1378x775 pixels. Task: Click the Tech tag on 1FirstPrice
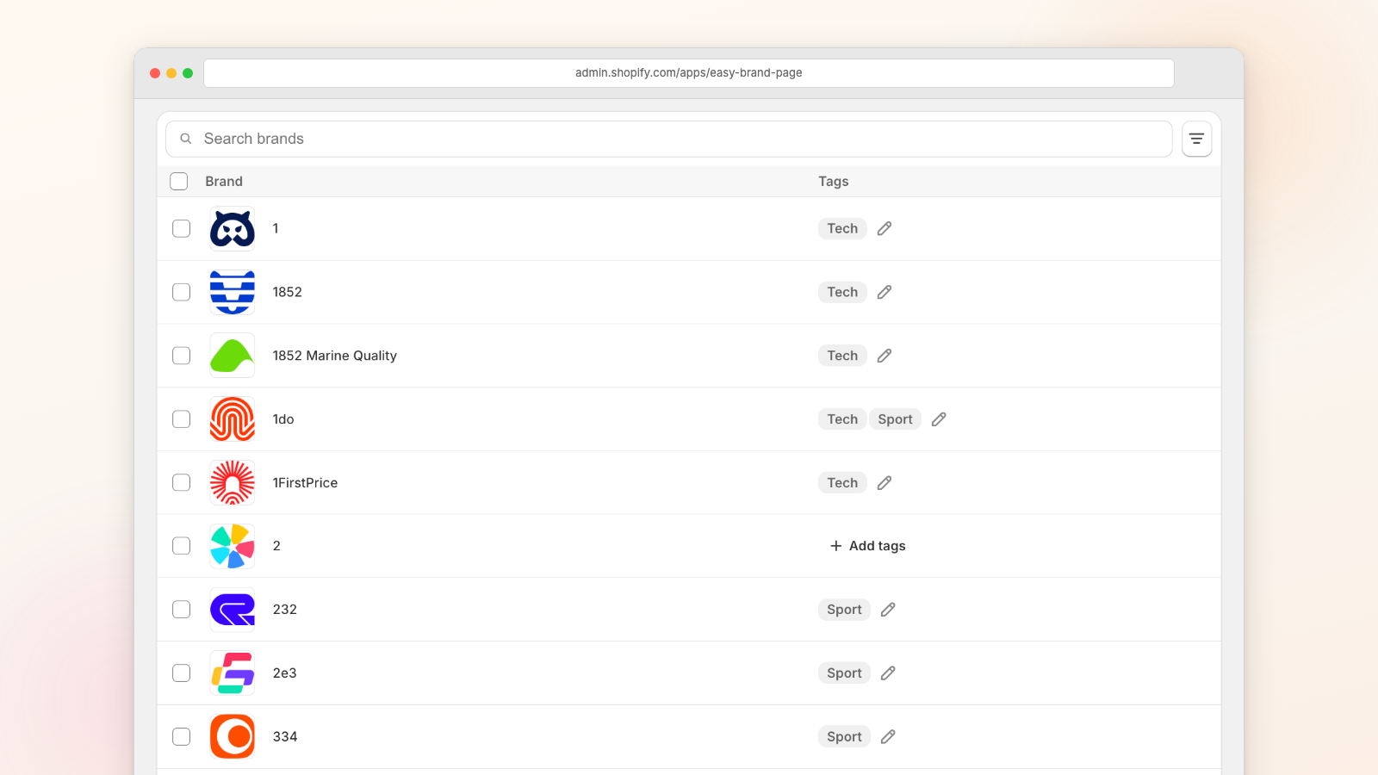click(842, 483)
